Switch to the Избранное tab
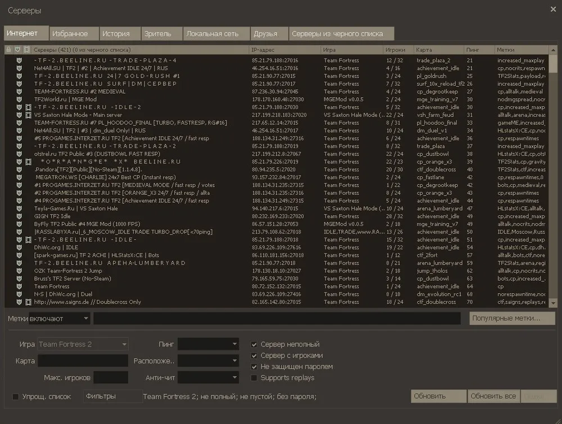This screenshot has width=562, height=424. [x=70, y=34]
